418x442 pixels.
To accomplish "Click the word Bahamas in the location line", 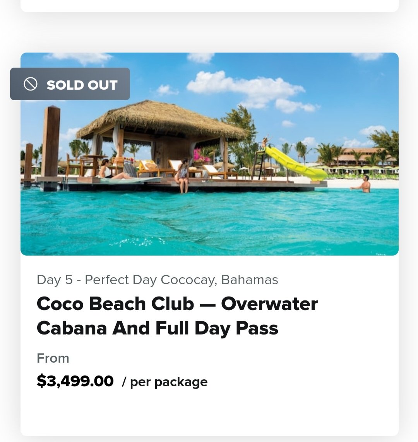I will (x=250, y=280).
